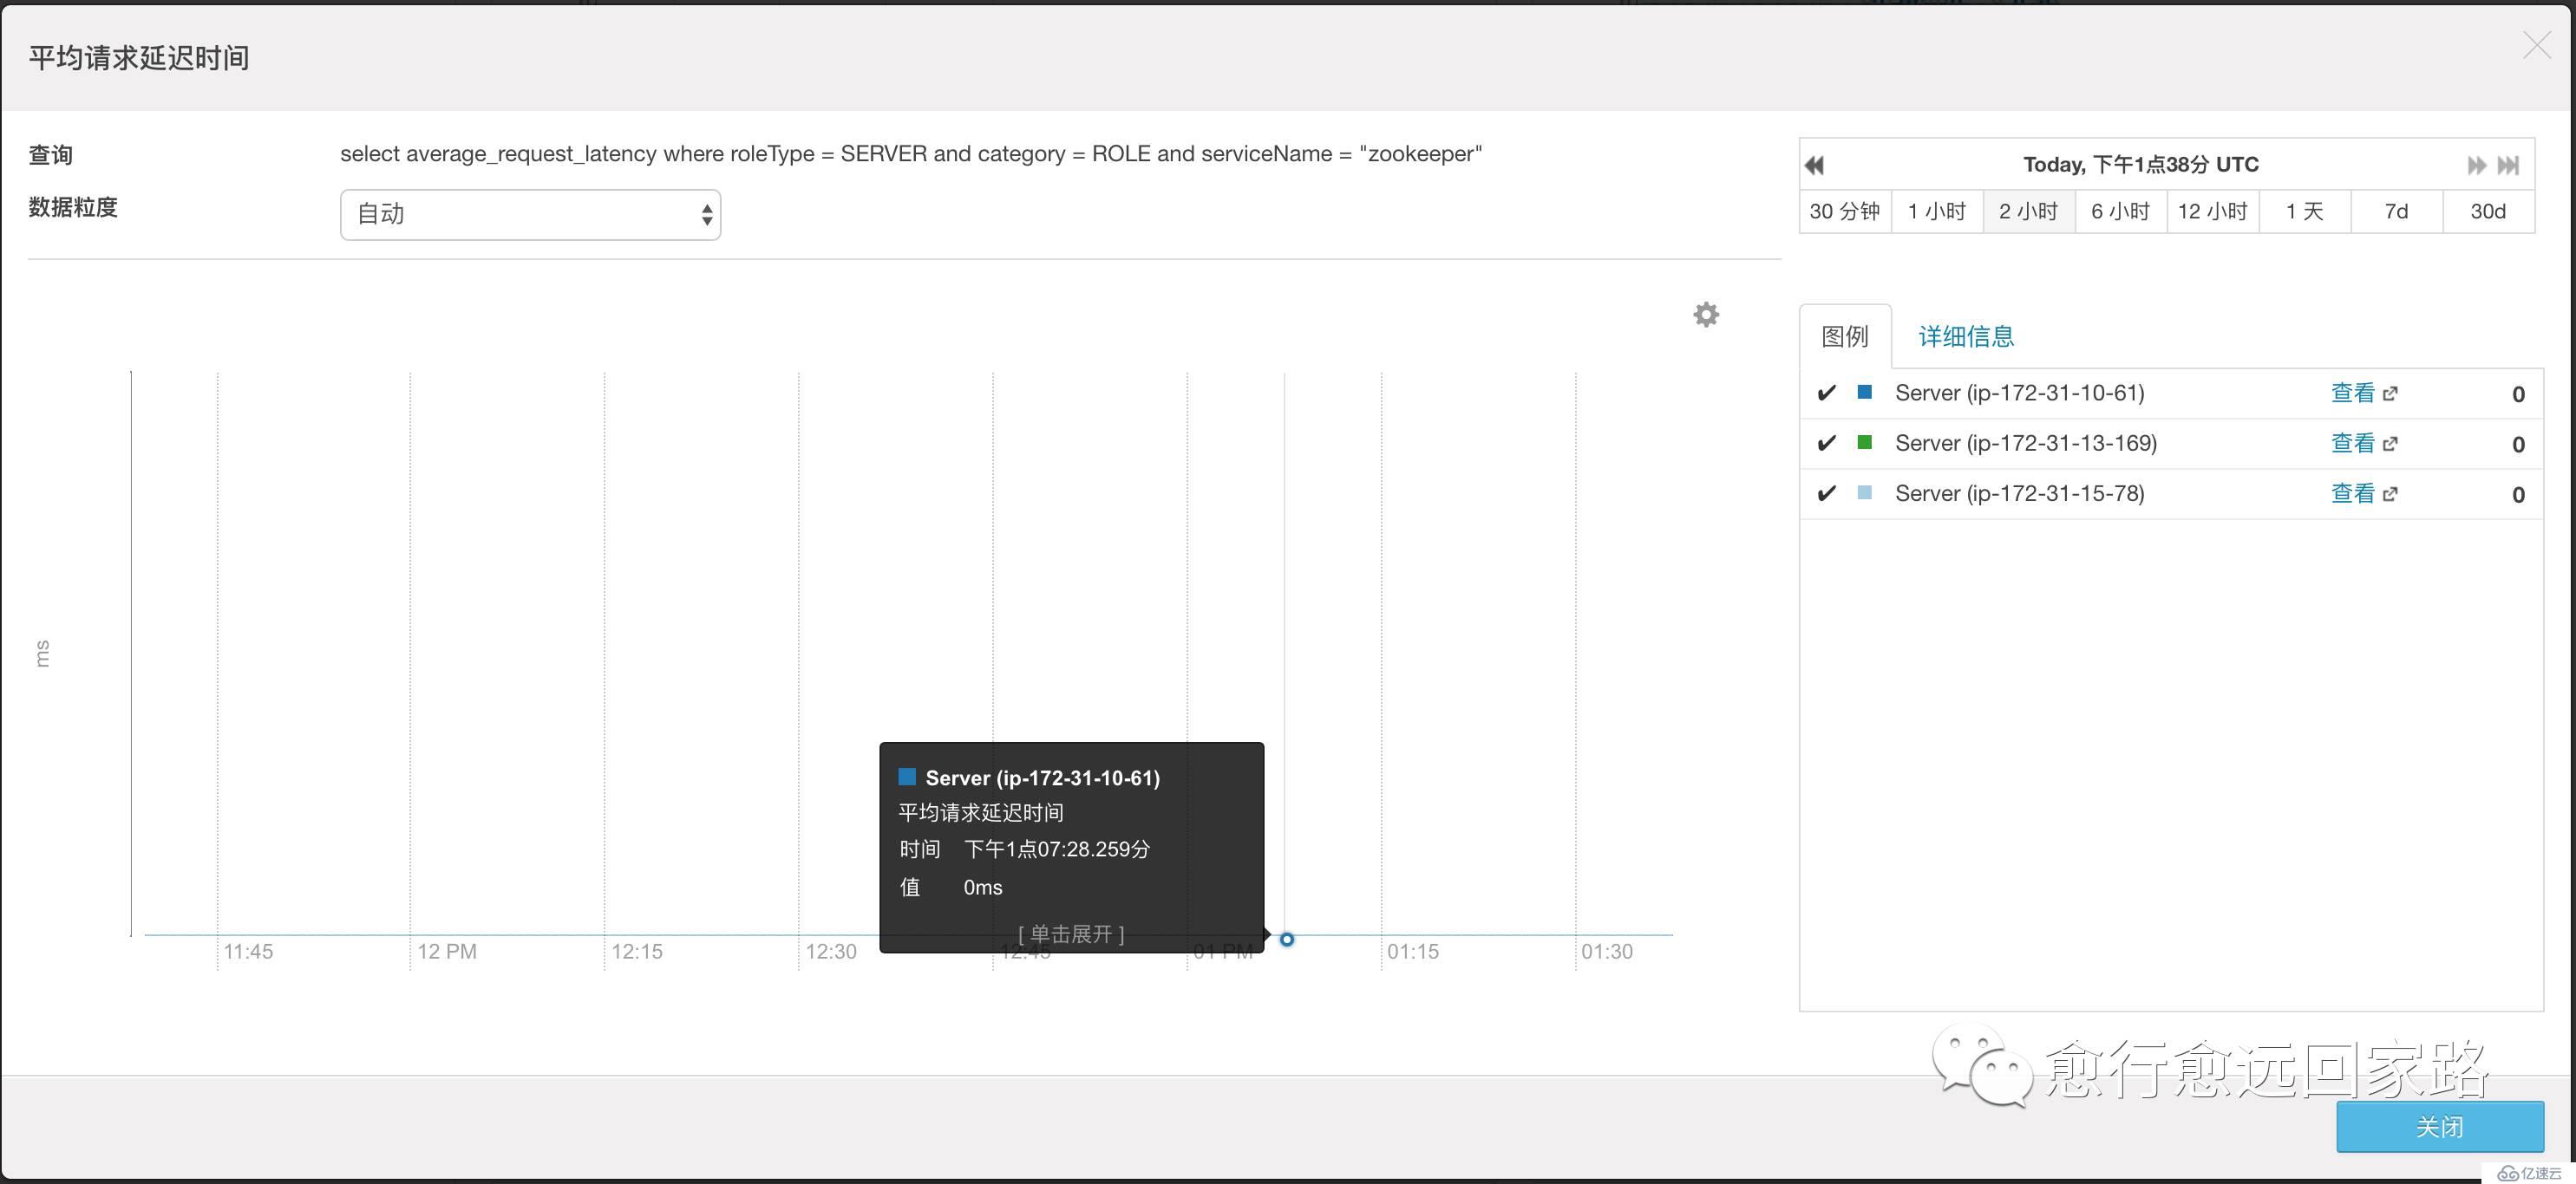Click legend label Server (ip-172-31-10-61)

point(2020,393)
